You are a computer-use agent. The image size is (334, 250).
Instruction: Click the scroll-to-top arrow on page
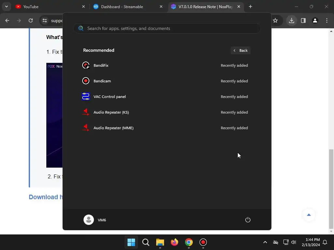click(309, 215)
